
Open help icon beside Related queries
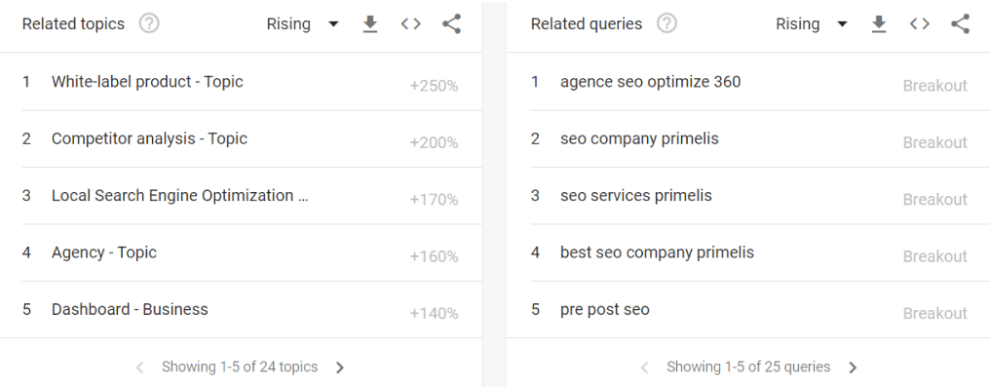(x=666, y=24)
